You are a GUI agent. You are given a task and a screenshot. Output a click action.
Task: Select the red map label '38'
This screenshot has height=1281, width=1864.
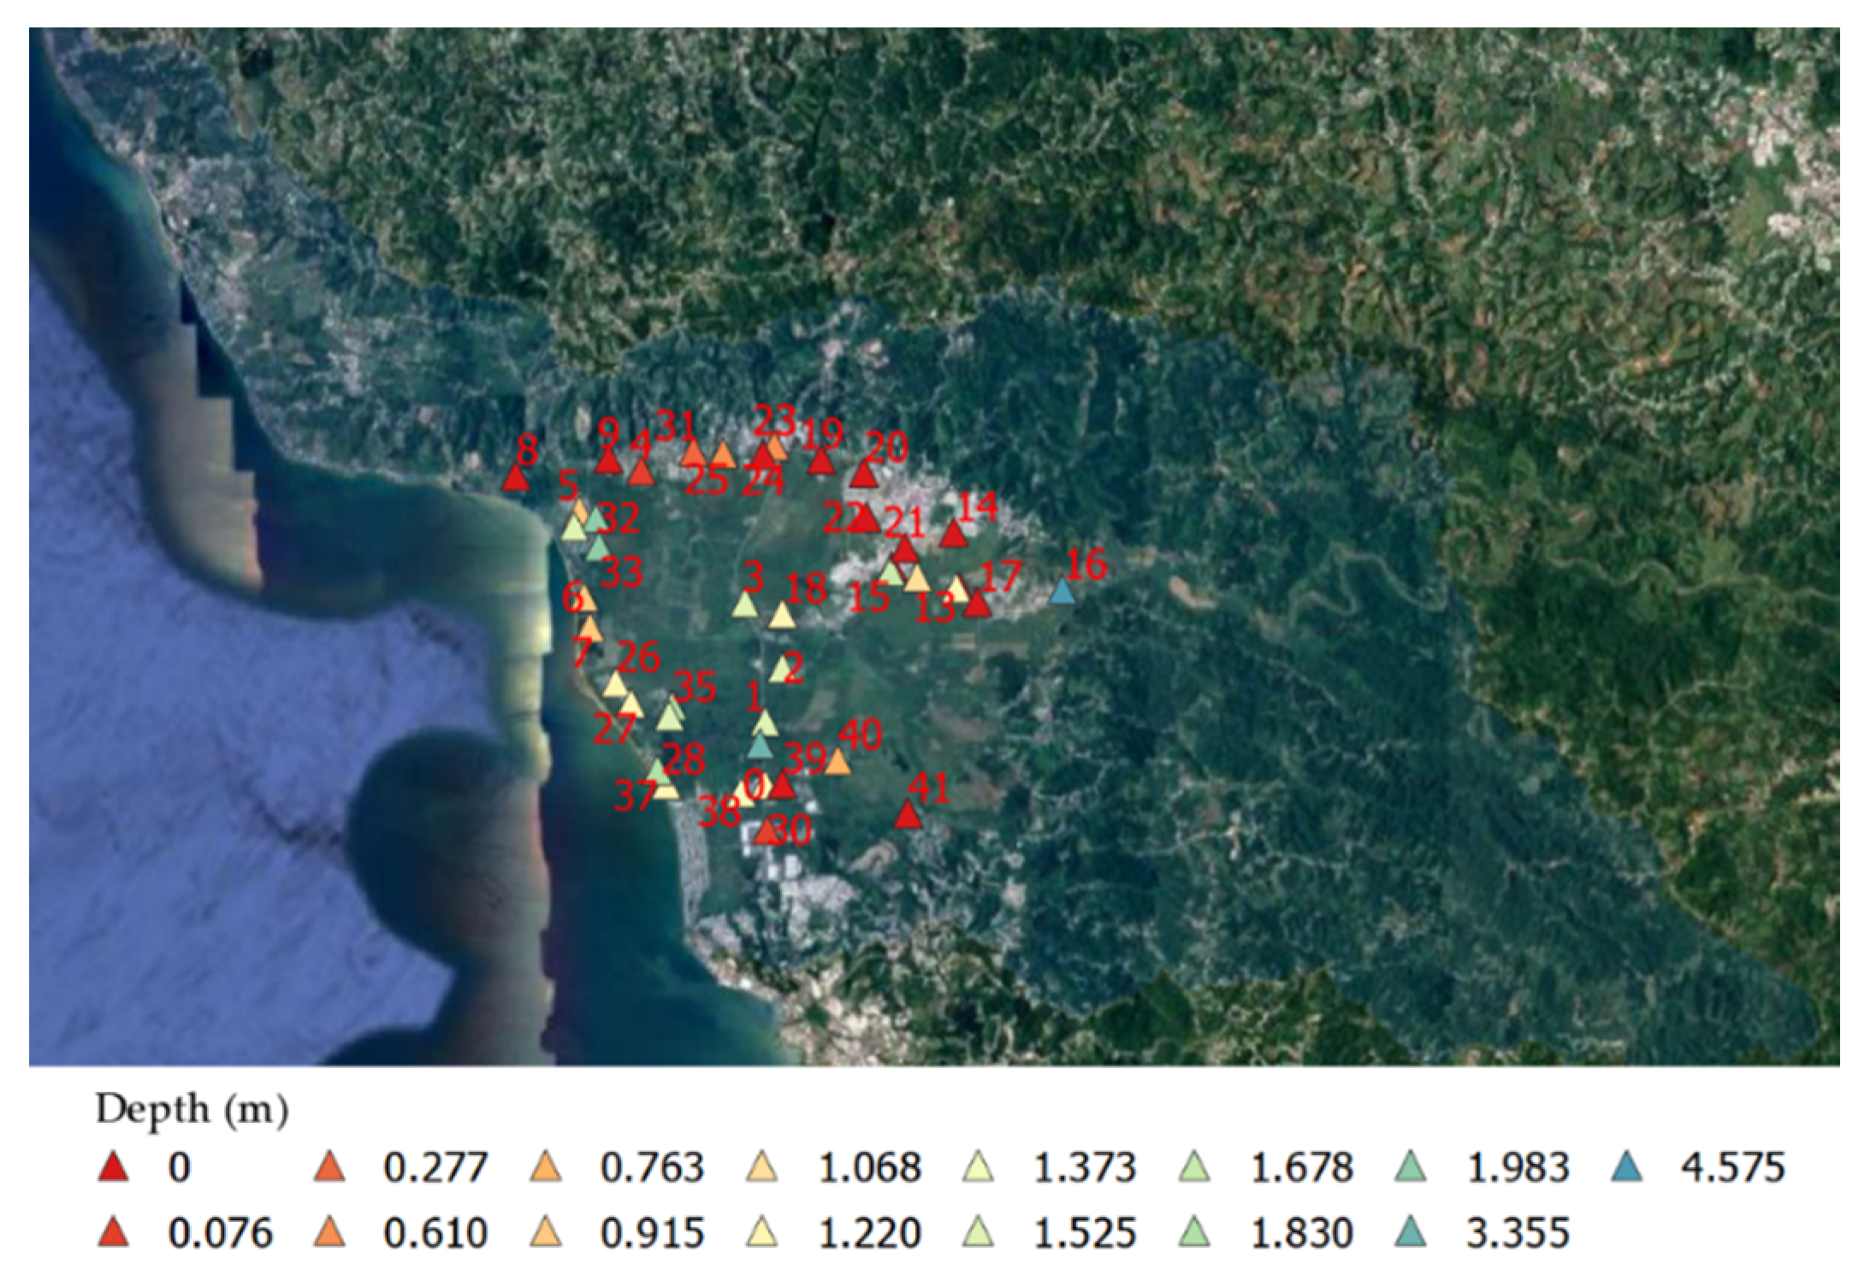click(719, 812)
